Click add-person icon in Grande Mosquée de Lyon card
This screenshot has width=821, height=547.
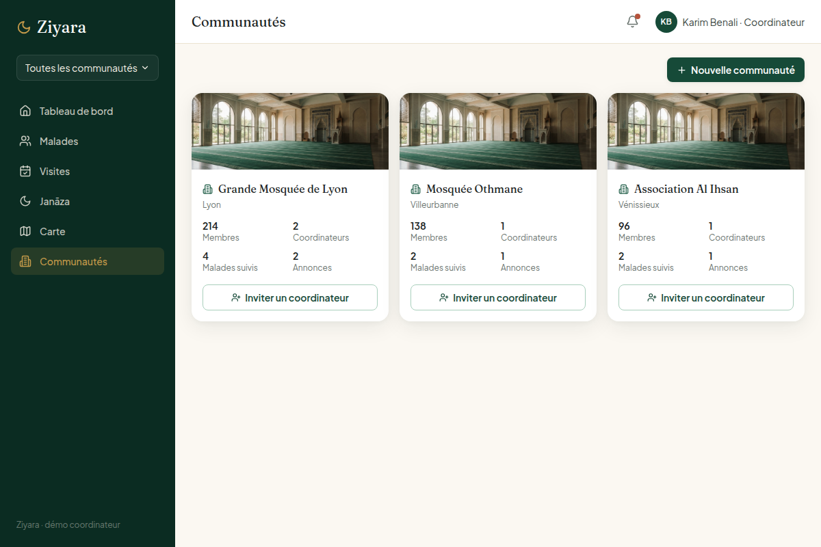click(x=236, y=297)
